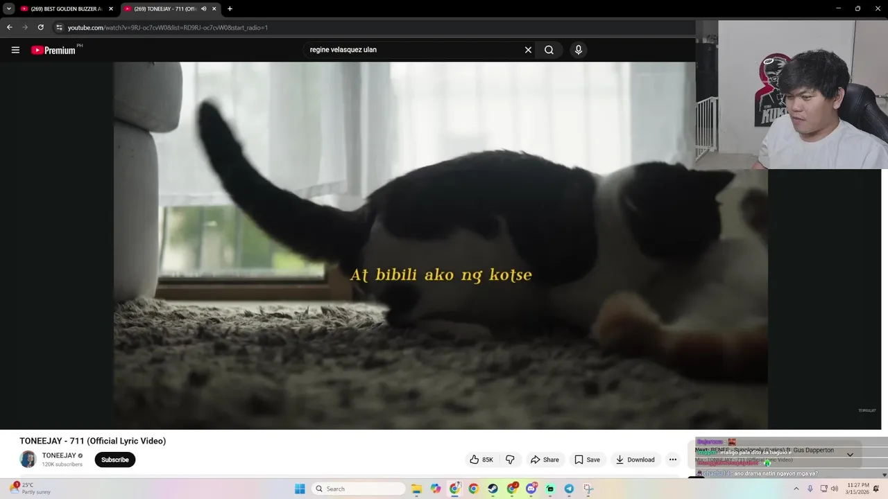This screenshot has height=499, width=888.
Task: Click the tray microphone icon
Action: click(x=810, y=489)
